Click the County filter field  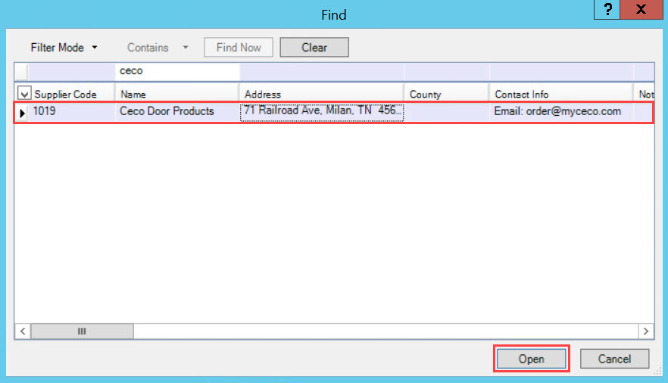(447, 71)
